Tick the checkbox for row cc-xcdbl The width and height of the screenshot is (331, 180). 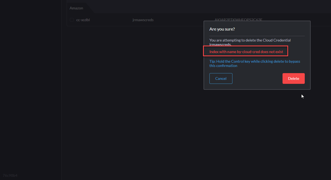click(x=72, y=20)
